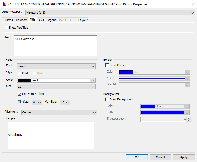Open the Select Viewport dropdown
Screen dimensions: 197x162
coord(110,12)
